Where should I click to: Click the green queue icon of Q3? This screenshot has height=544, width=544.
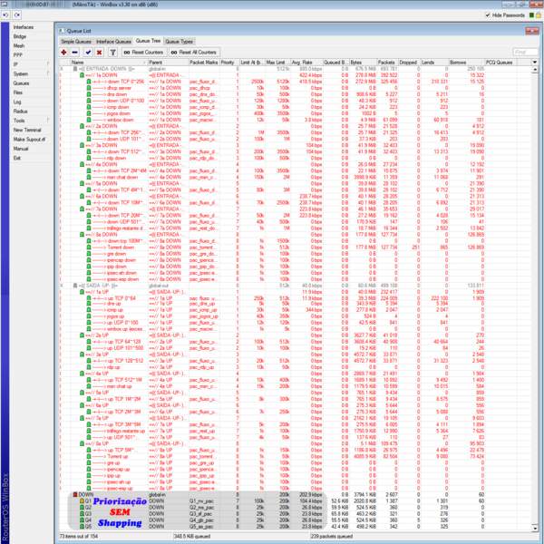tap(82, 514)
